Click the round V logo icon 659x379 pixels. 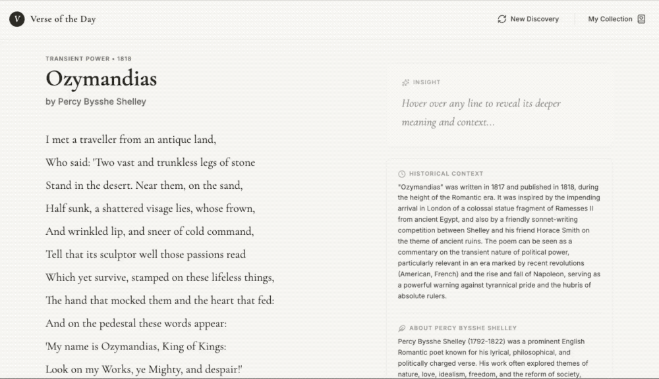click(16, 19)
